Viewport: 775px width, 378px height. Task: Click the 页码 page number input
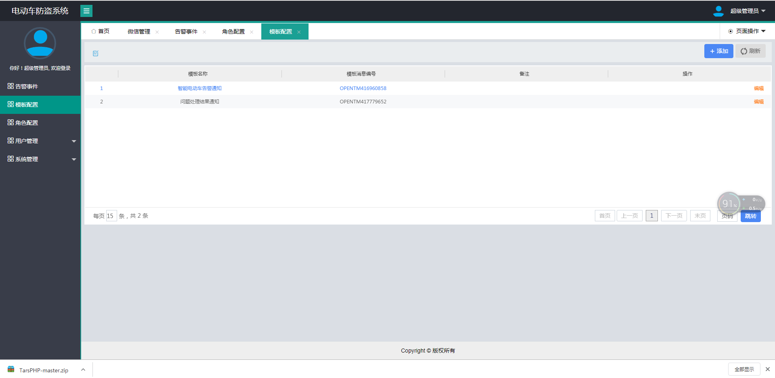727,216
